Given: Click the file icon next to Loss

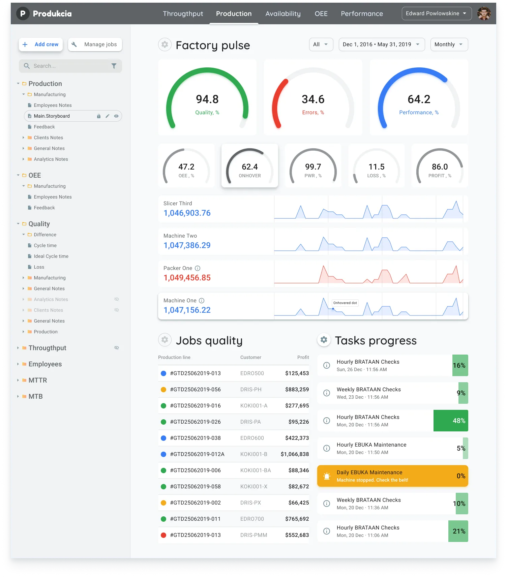Looking at the screenshot, I should [30, 267].
